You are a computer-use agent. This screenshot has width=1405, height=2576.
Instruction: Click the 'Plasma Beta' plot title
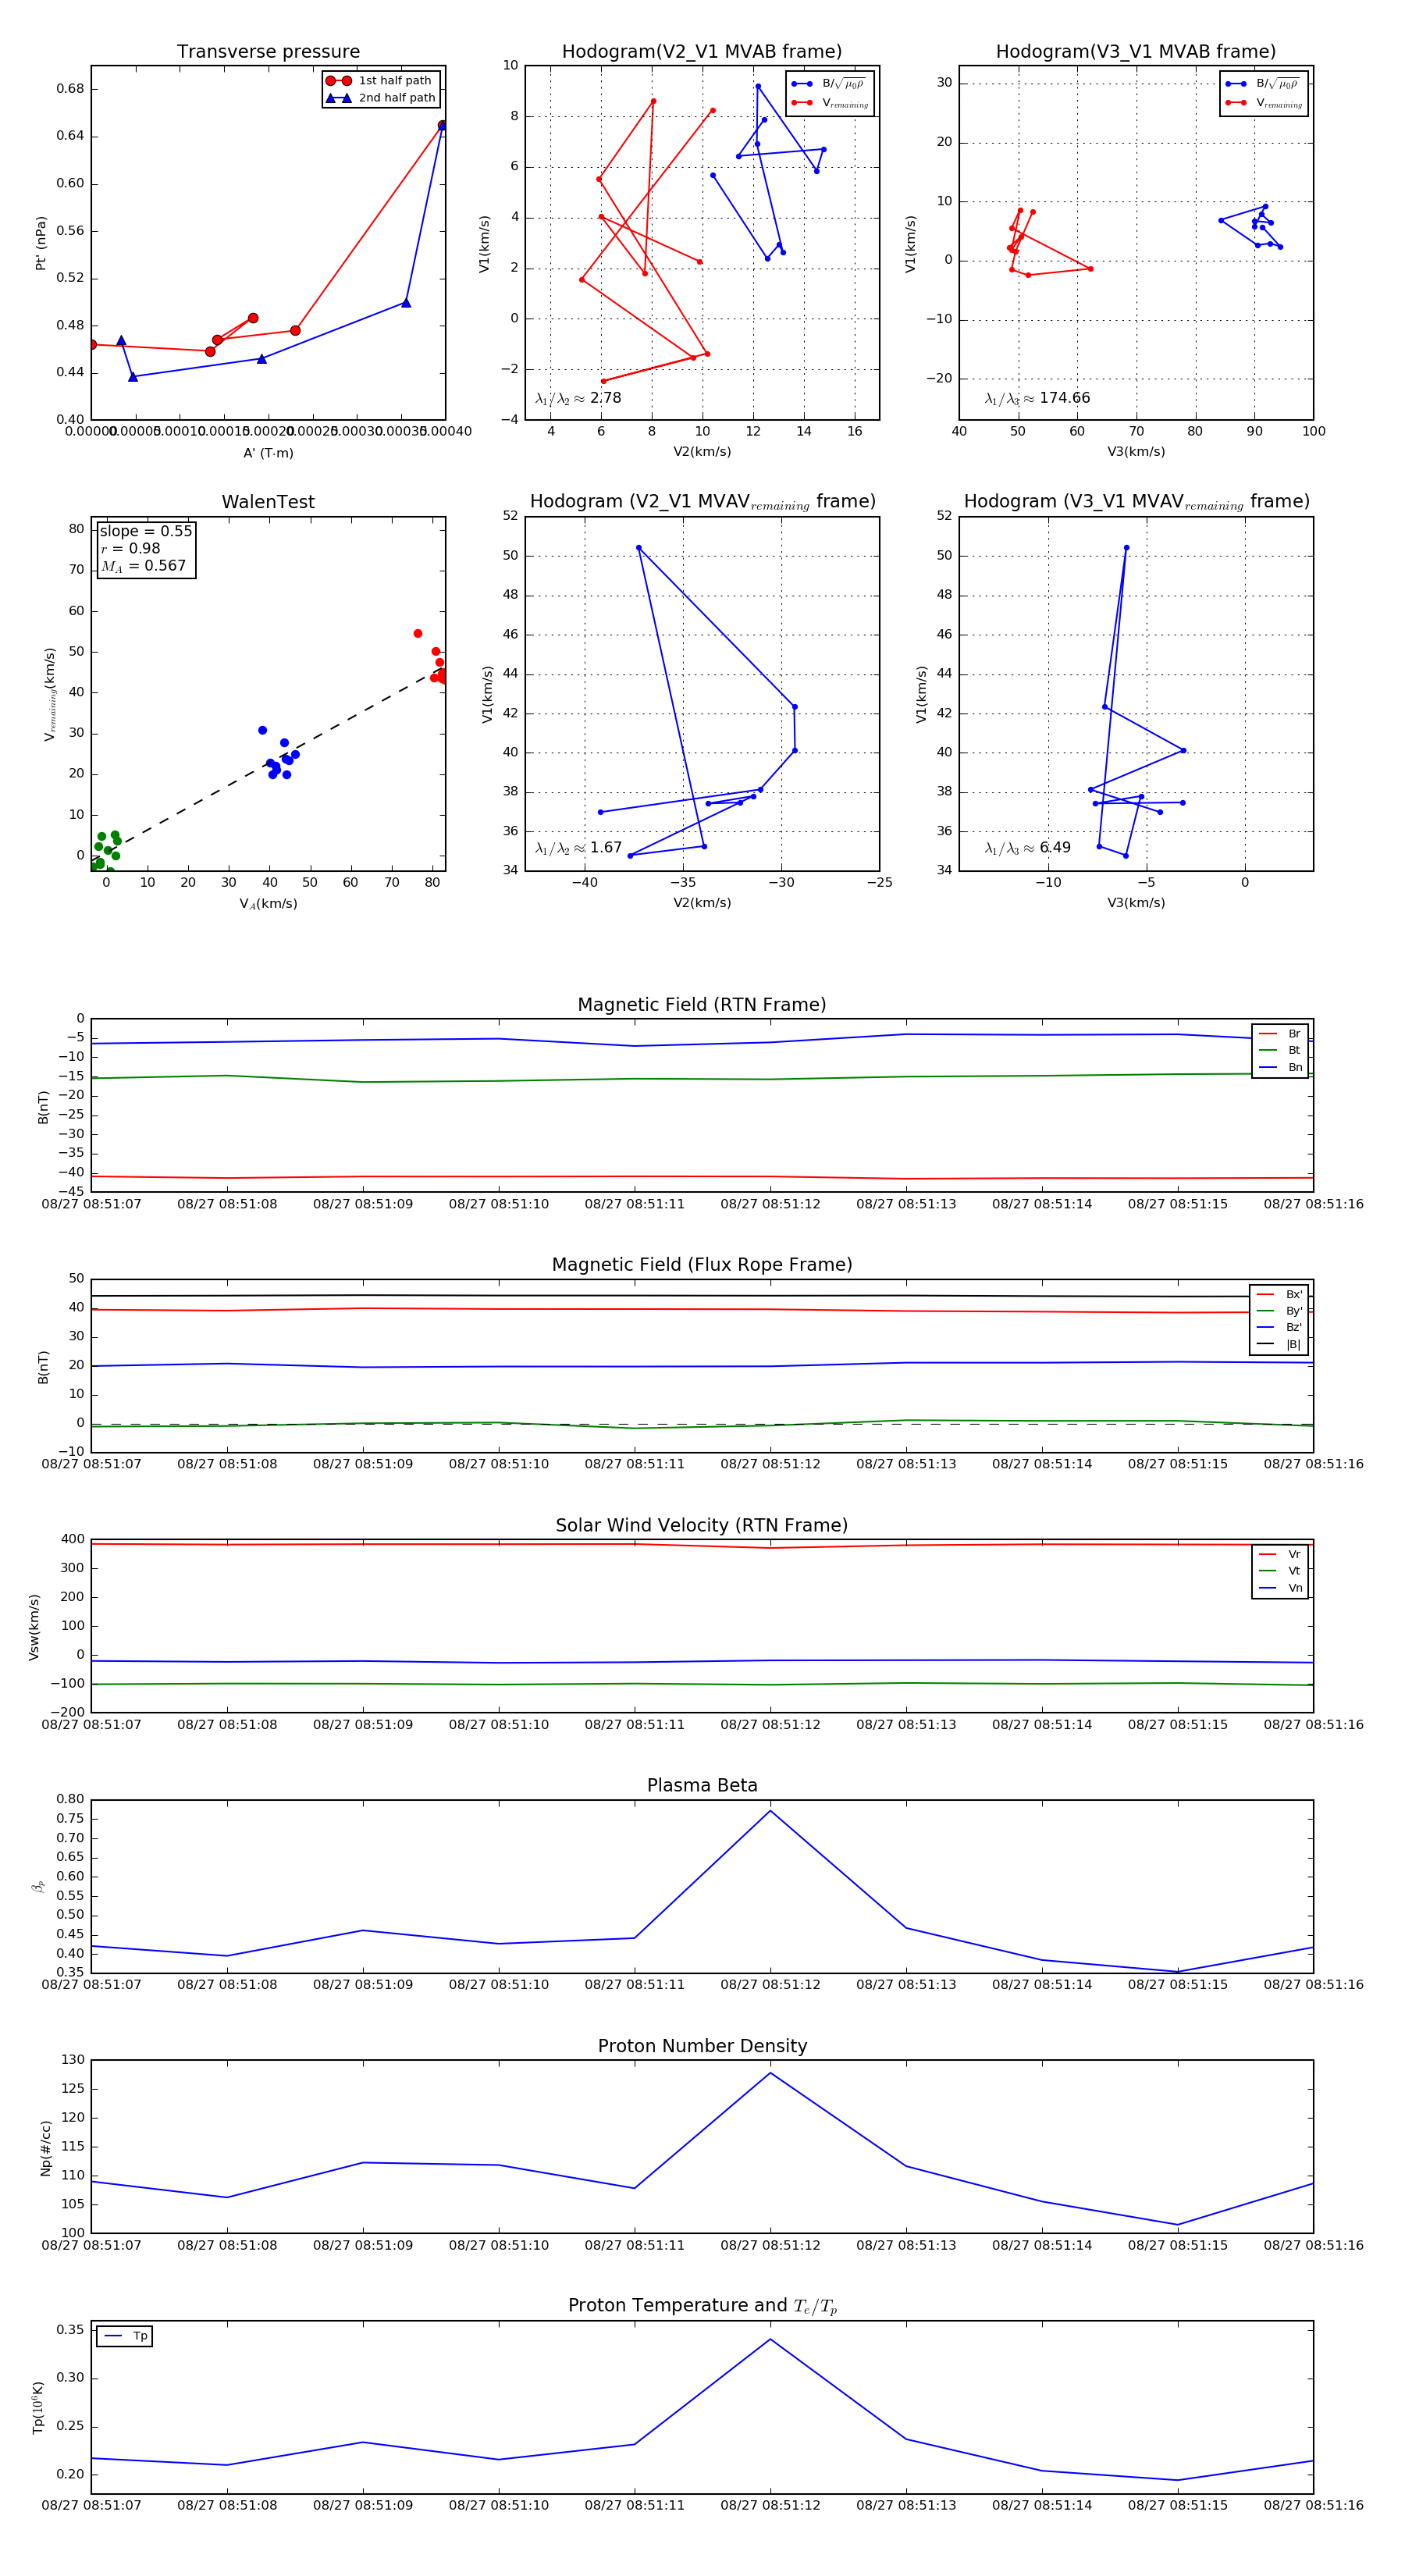(702, 1785)
